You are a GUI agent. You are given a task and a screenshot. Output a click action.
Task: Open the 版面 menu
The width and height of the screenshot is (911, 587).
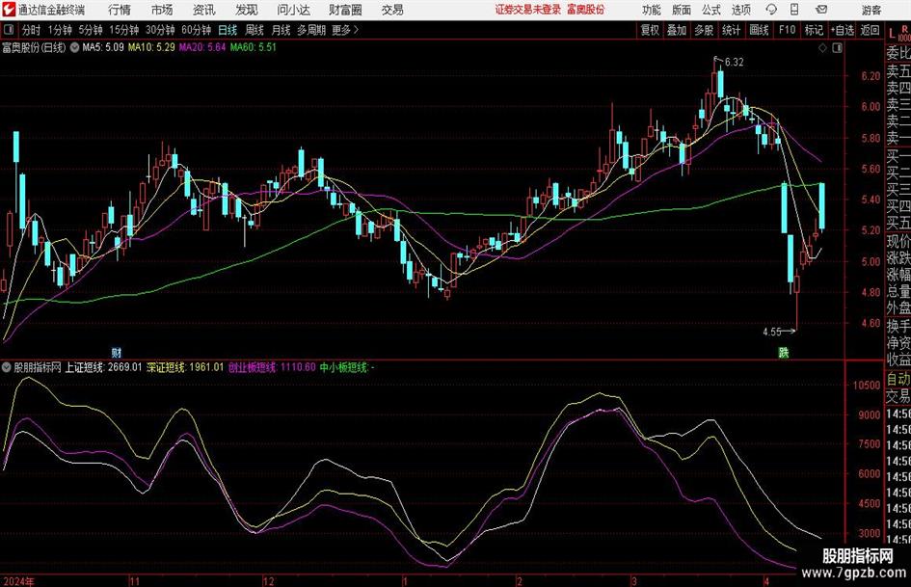[x=682, y=10]
